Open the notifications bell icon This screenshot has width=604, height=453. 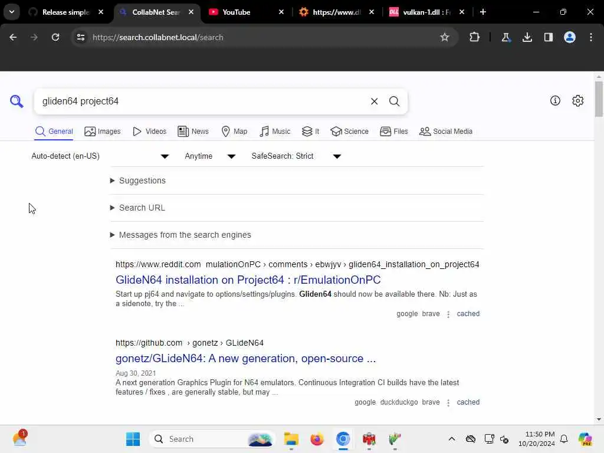coord(564,439)
